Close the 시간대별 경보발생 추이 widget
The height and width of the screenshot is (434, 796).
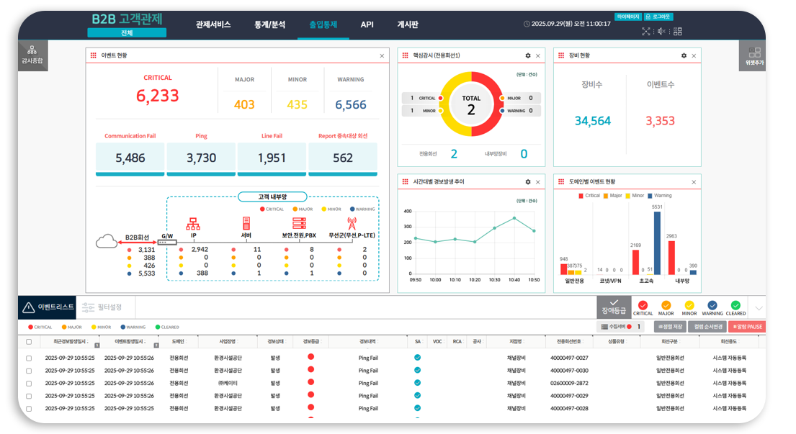coord(538,182)
